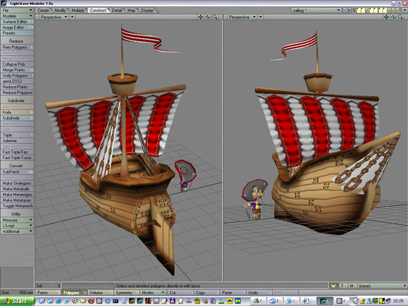Go to the next layer bank arrow
This screenshot has width=408, height=306.
click(x=349, y=10)
